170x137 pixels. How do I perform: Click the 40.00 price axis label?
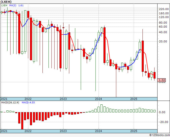tap(163, 32)
